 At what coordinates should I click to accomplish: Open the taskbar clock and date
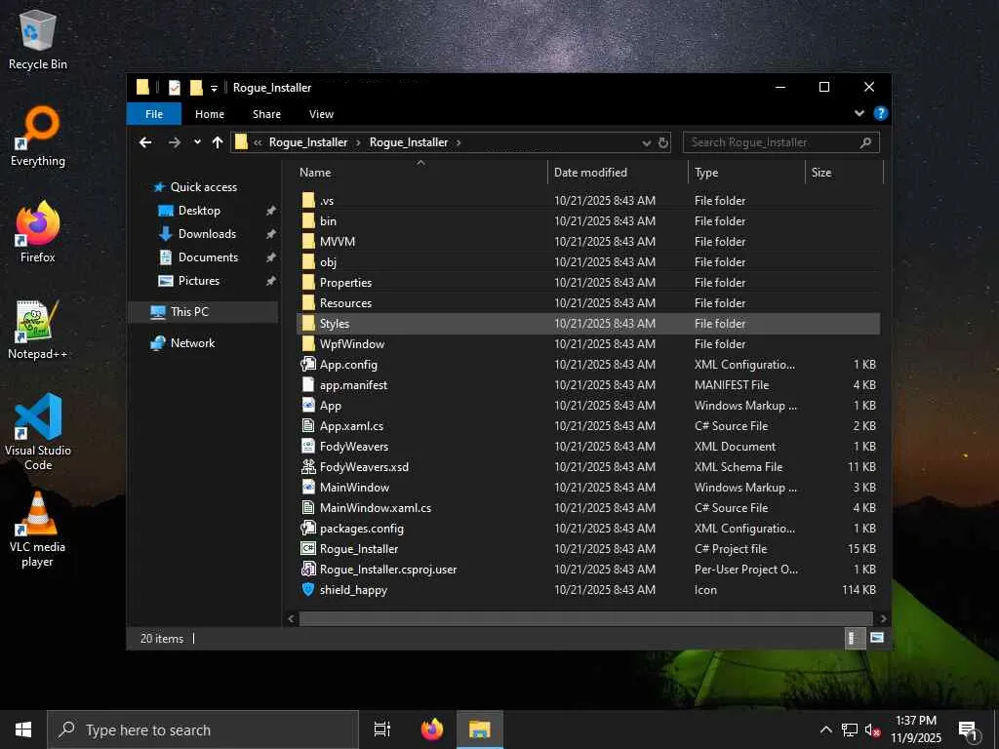coord(915,729)
